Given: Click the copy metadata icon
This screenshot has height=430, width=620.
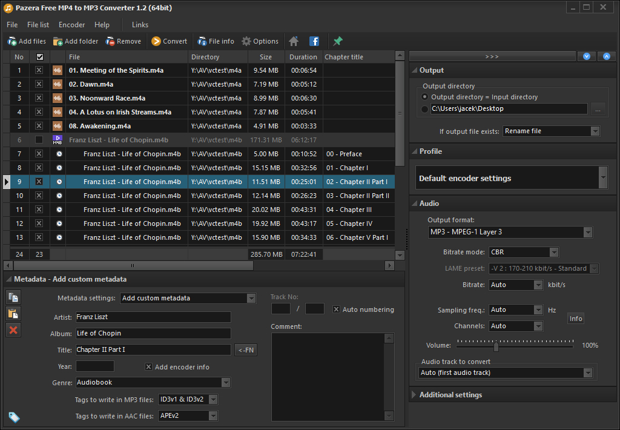Looking at the screenshot, I should pos(13,297).
